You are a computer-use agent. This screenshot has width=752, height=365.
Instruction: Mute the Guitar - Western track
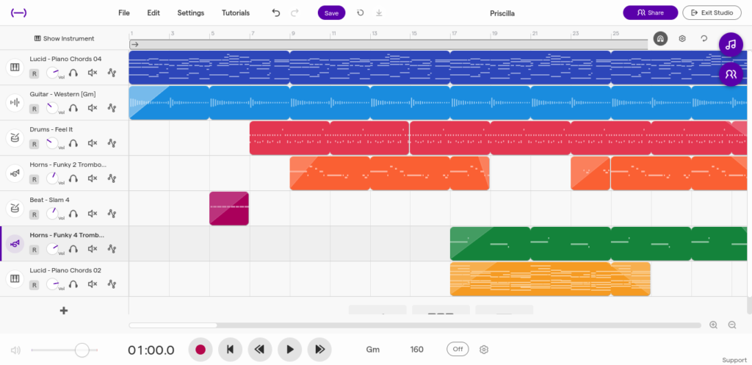click(x=93, y=108)
